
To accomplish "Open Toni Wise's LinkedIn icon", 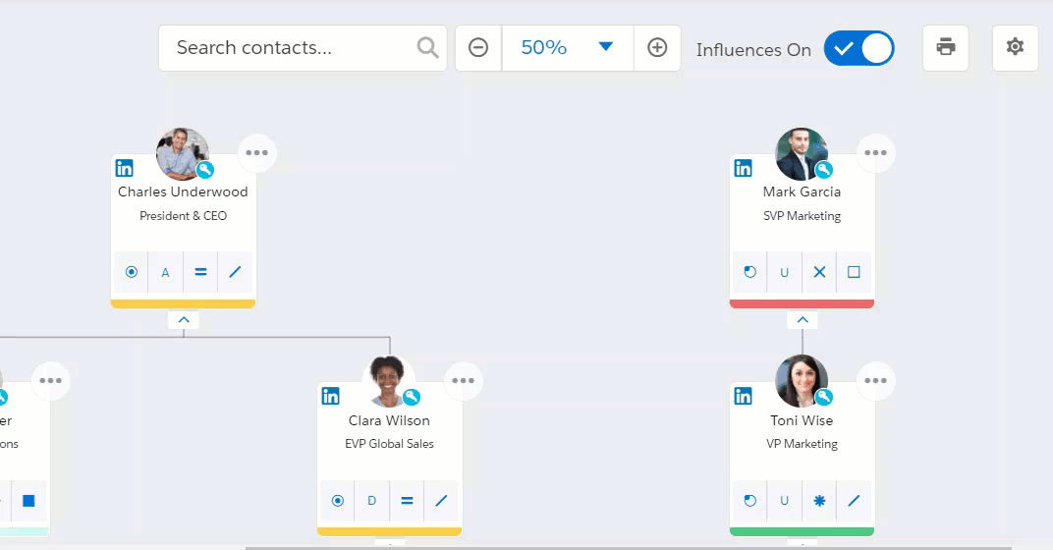I will pyautogui.click(x=743, y=396).
